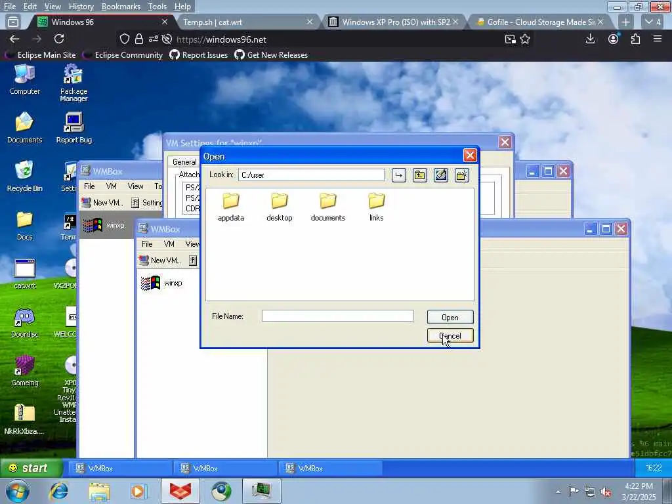Open the Docs folder icon
672x504 pixels.
click(24, 225)
